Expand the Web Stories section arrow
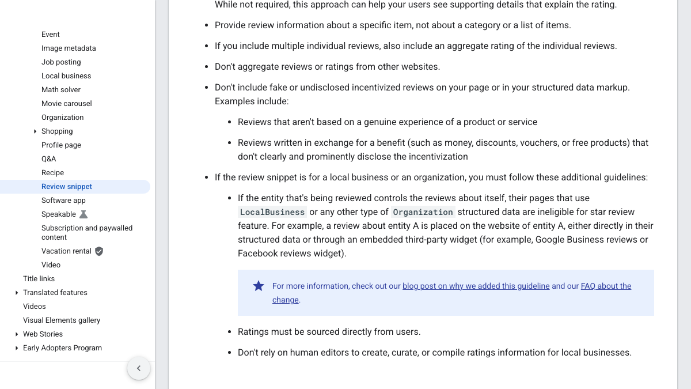The width and height of the screenshot is (691, 389). pyautogui.click(x=17, y=334)
